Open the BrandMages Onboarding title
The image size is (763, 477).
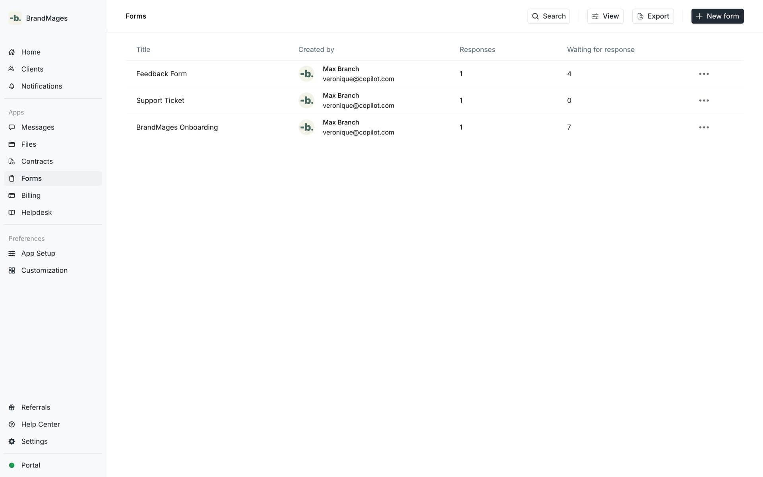coord(177,127)
